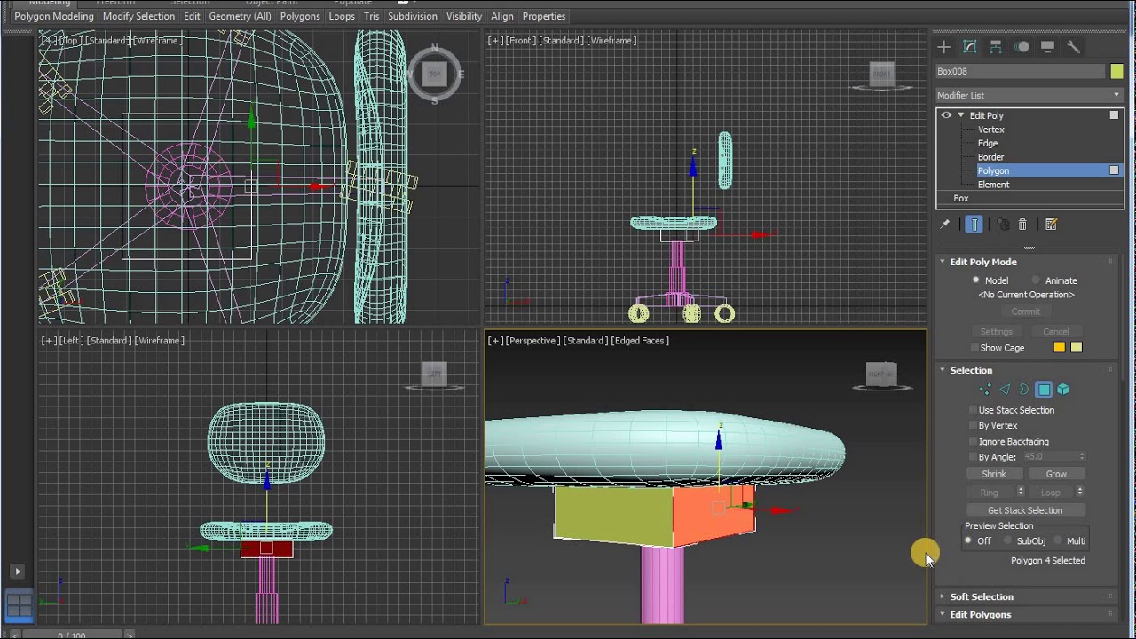Open the Modifier List dropdown
The width and height of the screenshot is (1136, 639).
coord(1029,95)
